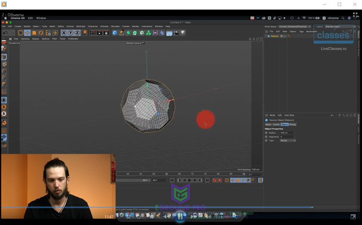Go to end of animation

coord(208,180)
